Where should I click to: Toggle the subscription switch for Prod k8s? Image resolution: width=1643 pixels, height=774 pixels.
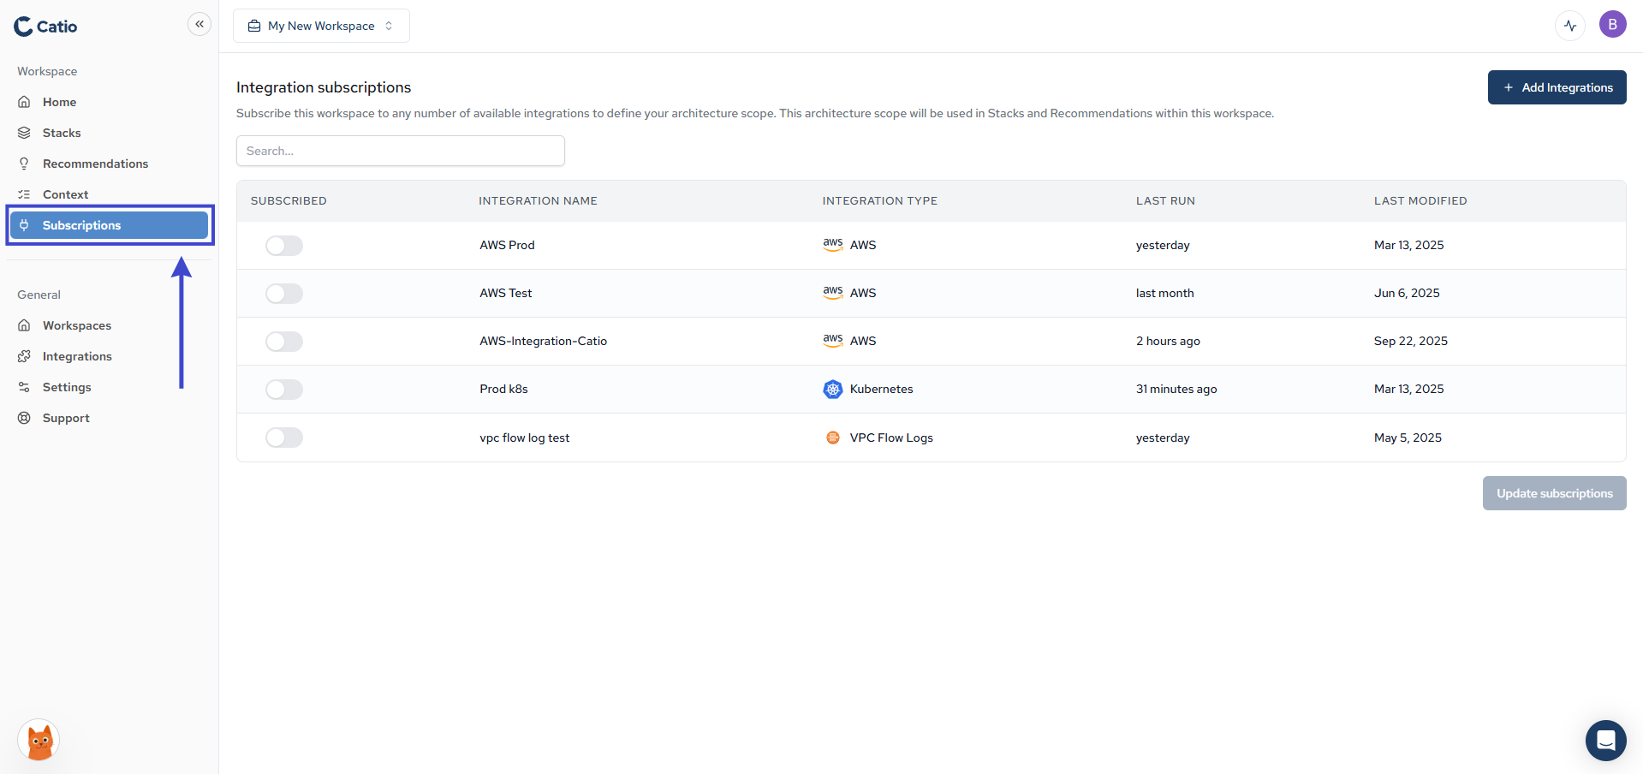point(283,389)
